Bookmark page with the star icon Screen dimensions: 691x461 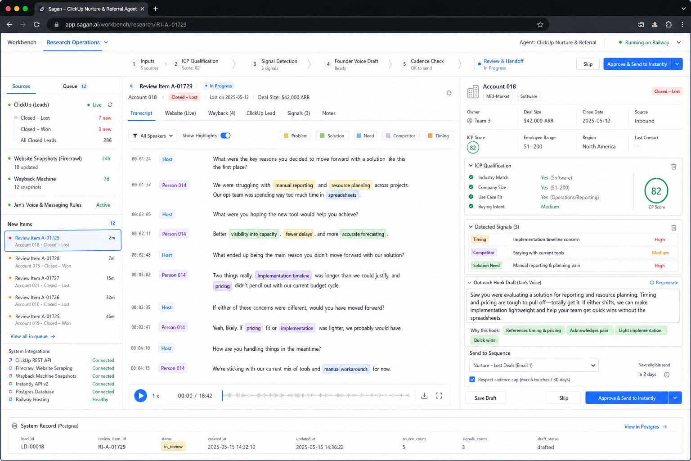pos(540,24)
